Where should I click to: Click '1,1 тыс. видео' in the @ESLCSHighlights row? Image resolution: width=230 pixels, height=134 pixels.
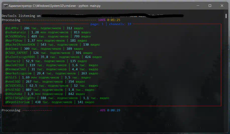tap(96, 98)
